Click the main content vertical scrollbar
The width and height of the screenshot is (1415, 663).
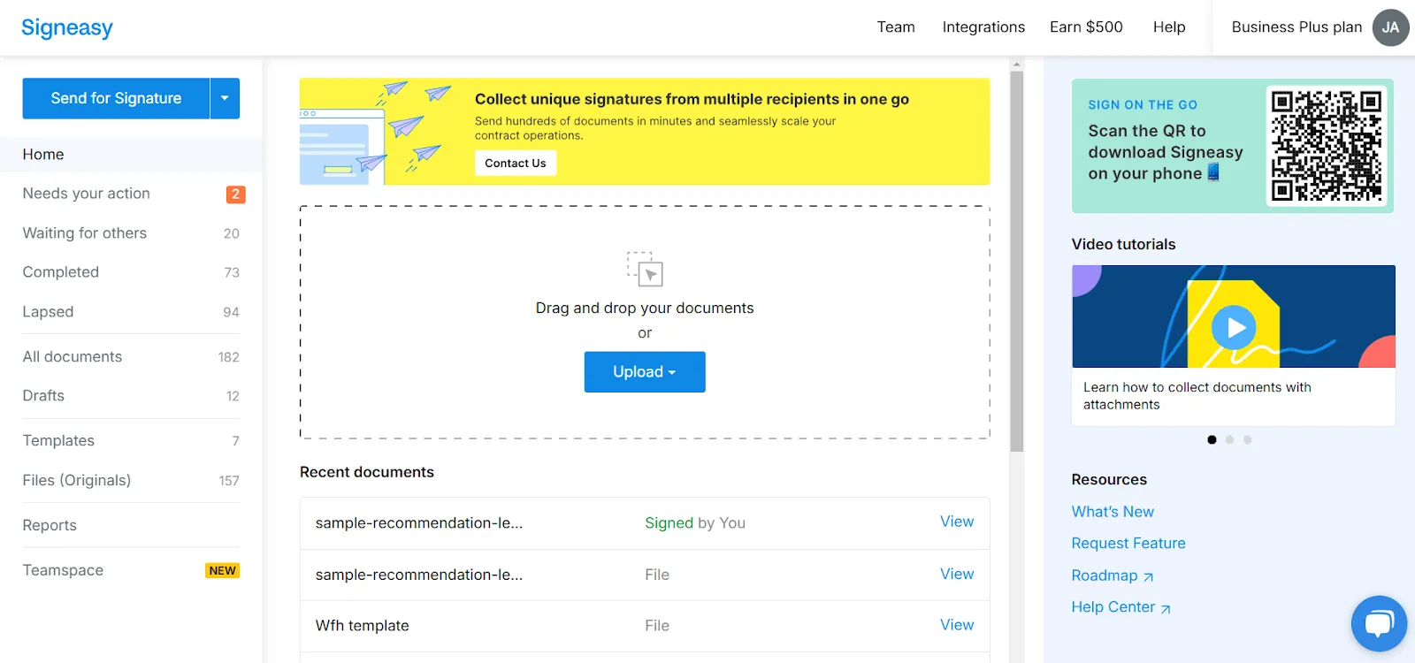click(x=1017, y=262)
